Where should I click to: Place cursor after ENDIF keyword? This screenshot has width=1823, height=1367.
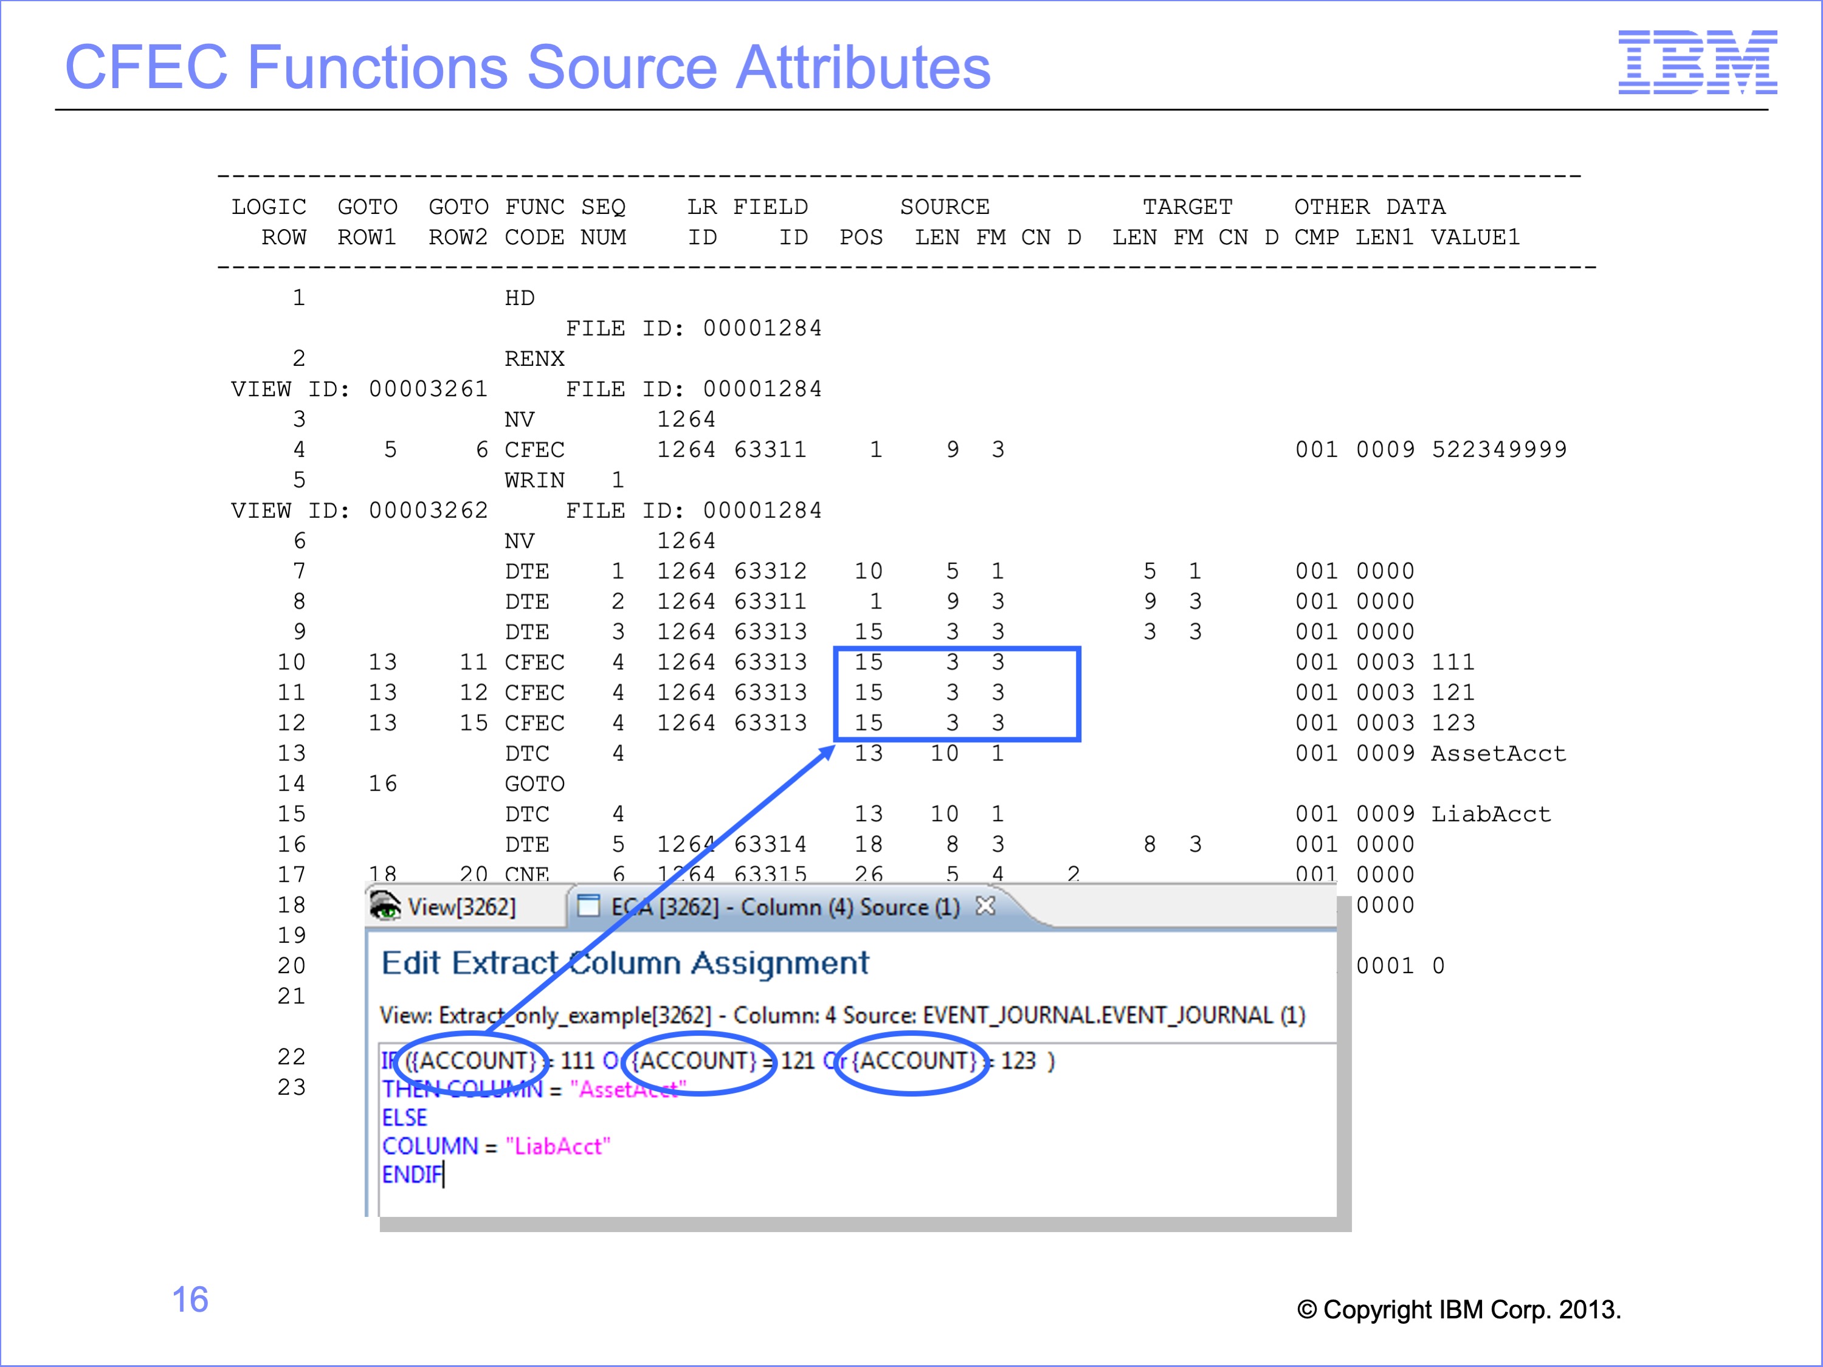444,1175
